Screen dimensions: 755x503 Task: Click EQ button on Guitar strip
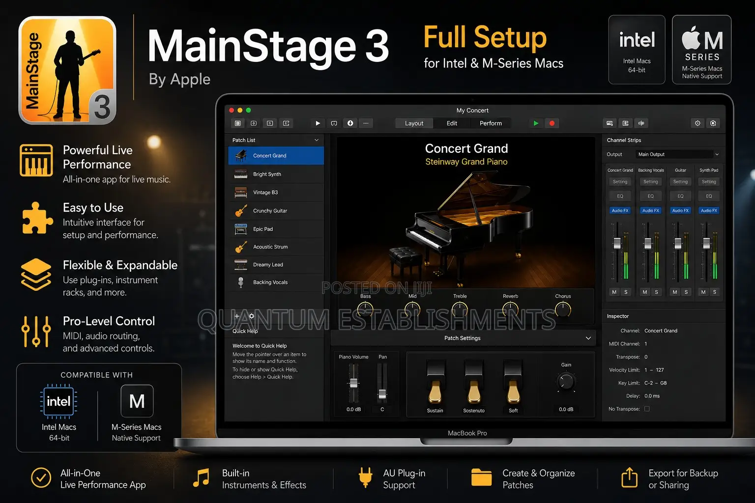pos(681,196)
